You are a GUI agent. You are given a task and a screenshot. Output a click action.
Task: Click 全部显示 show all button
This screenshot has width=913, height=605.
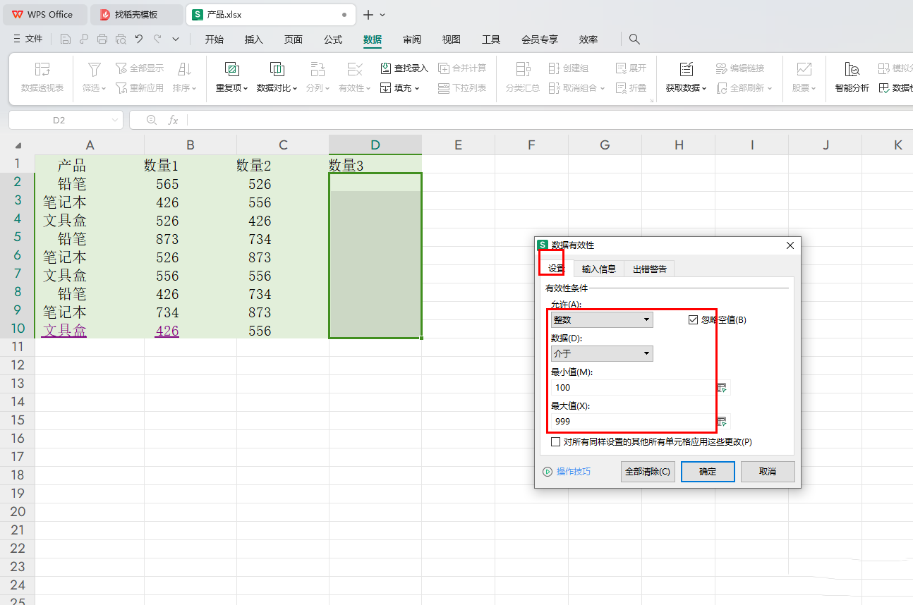tap(140, 68)
